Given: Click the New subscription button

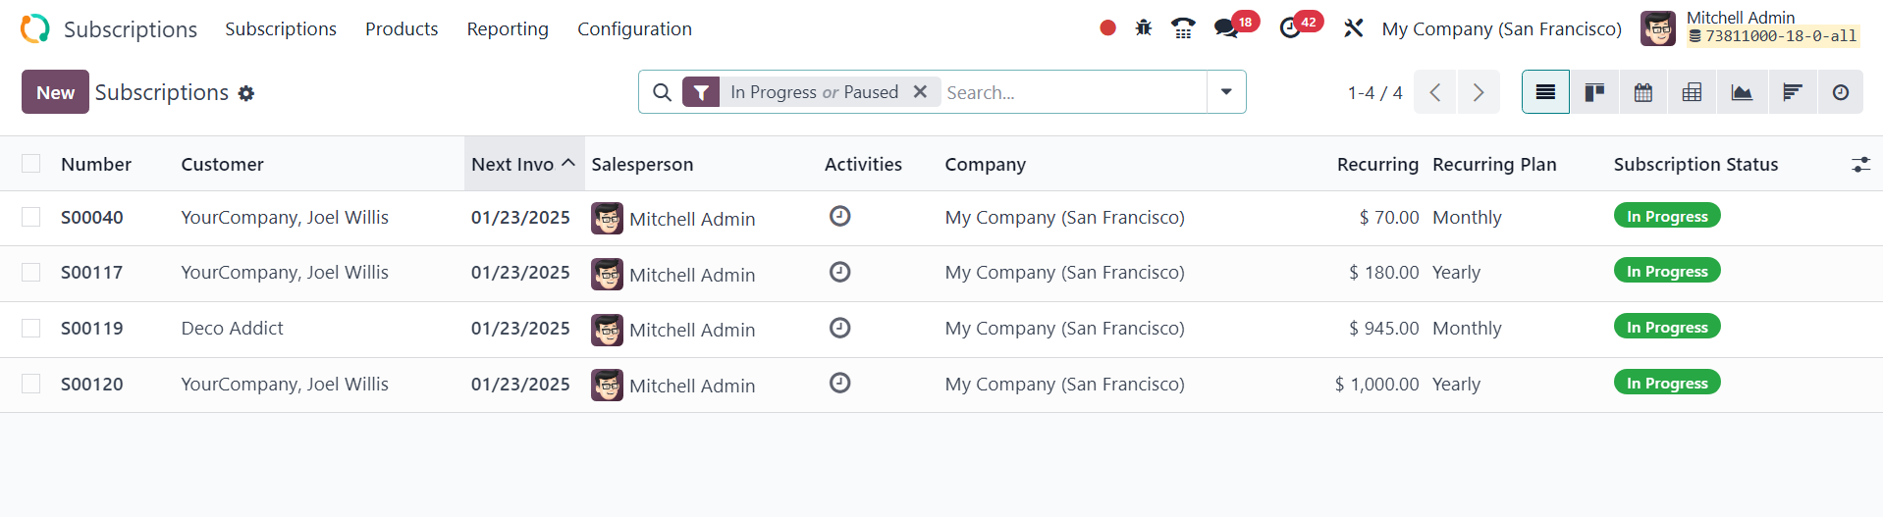Looking at the screenshot, I should pos(55,92).
